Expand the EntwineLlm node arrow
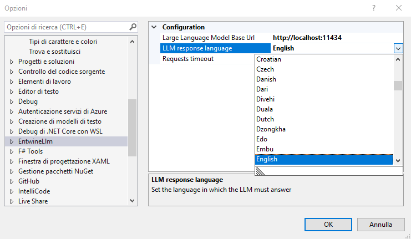411x239 pixels. [x=12, y=141]
